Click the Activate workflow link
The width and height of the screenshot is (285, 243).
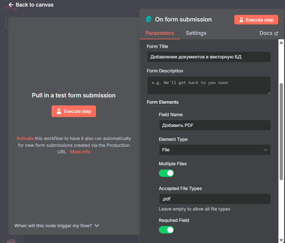(25, 138)
